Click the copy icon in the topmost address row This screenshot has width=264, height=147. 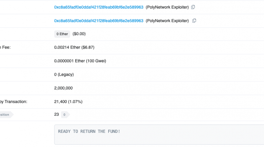pos(193,7)
